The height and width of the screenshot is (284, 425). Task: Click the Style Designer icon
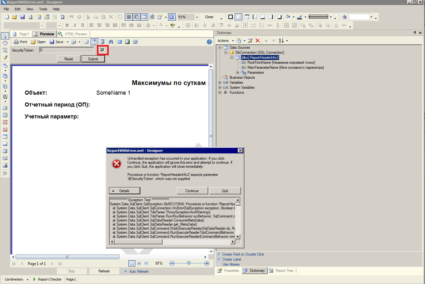pyautogui.click(x=344, y=17)
